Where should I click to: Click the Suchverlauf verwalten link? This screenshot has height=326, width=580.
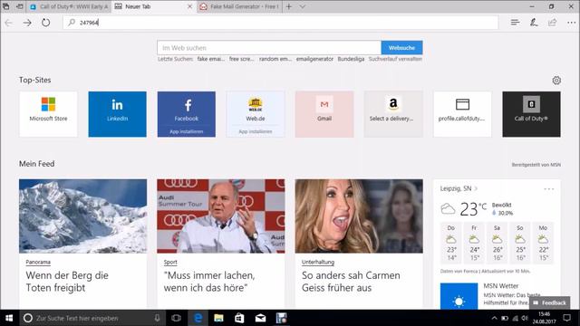395,59
